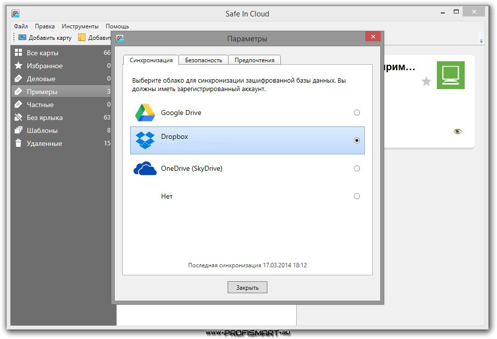This screenshot has height=339, width=497.
Task: Click the green computer icon on the card
Action: (x=450, y=75)
